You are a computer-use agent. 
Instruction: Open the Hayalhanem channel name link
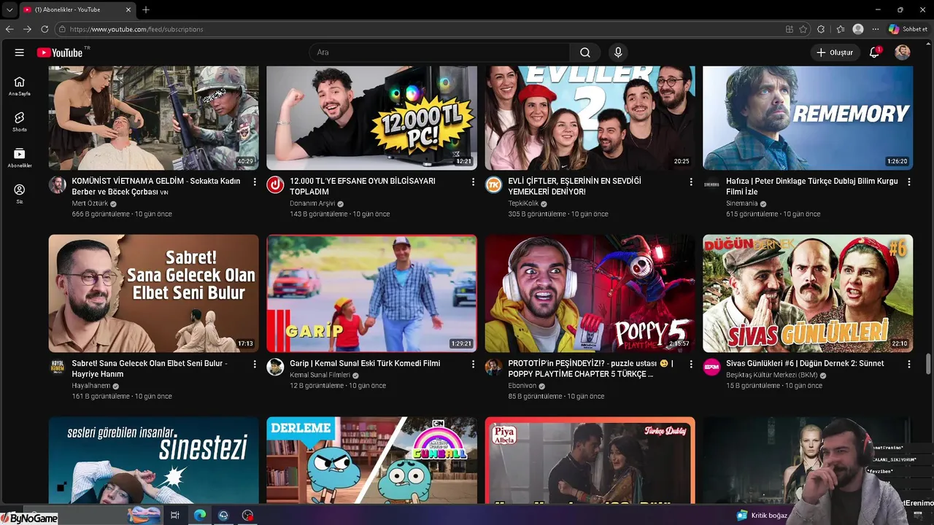(x=90, y=386)
